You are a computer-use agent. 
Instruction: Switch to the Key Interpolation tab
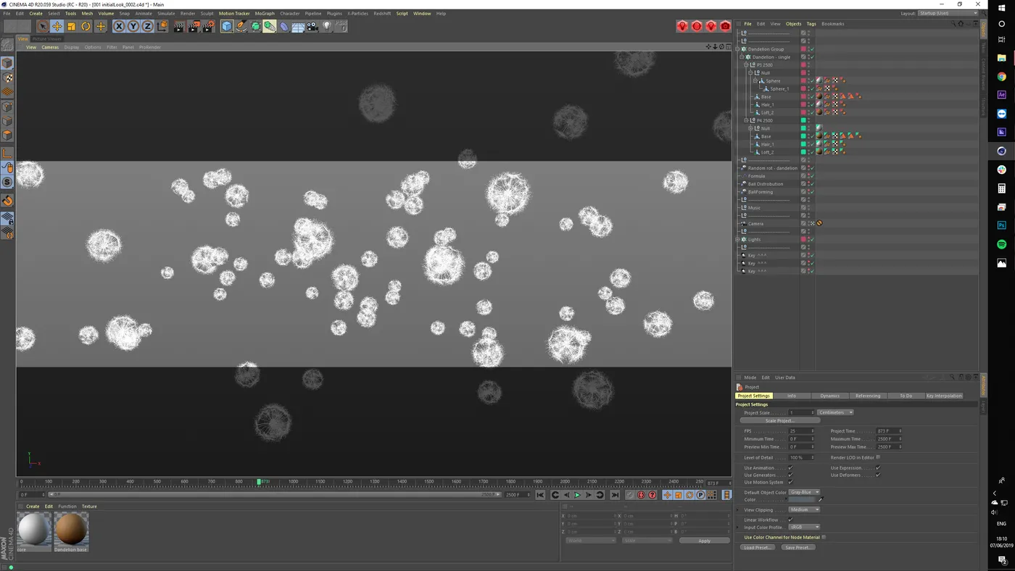(x=943, y=396)
